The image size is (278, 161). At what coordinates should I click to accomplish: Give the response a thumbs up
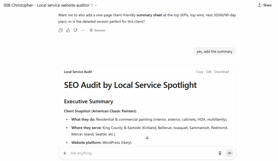point(68,30)
